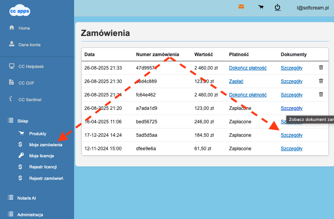Screen dimensions: 334x219
Task: Collapse the Sklep menu group
Action: coord(23,121)
